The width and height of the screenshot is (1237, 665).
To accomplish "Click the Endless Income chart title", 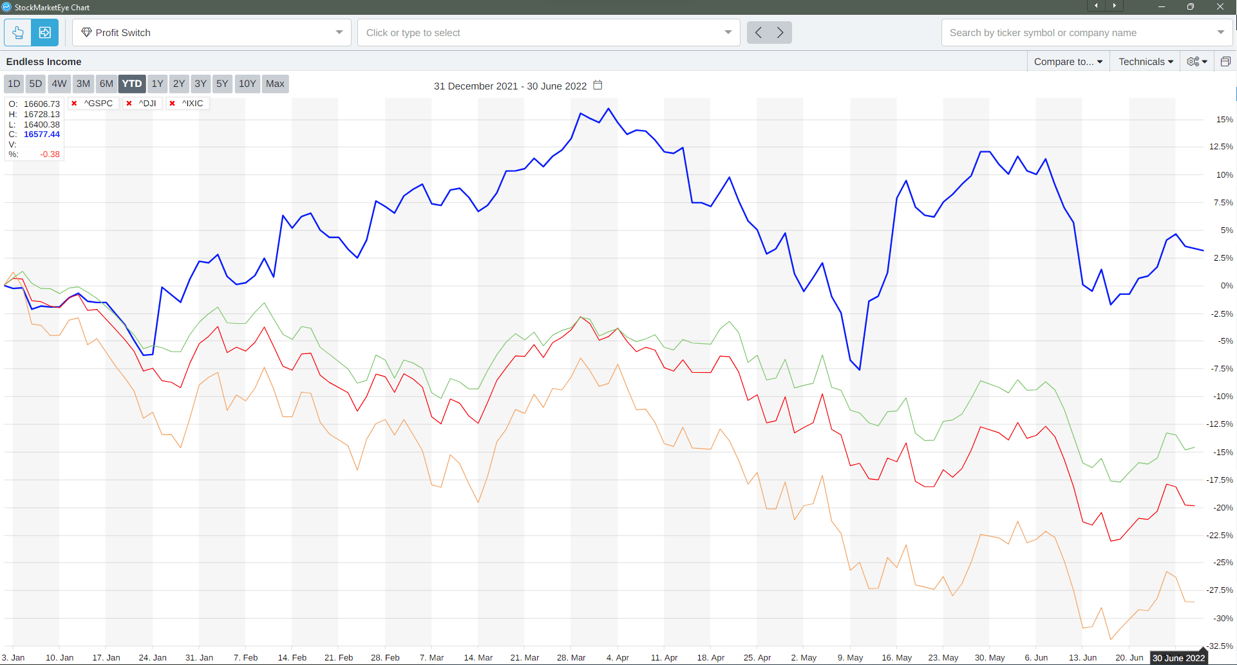I will pos(44,62).
